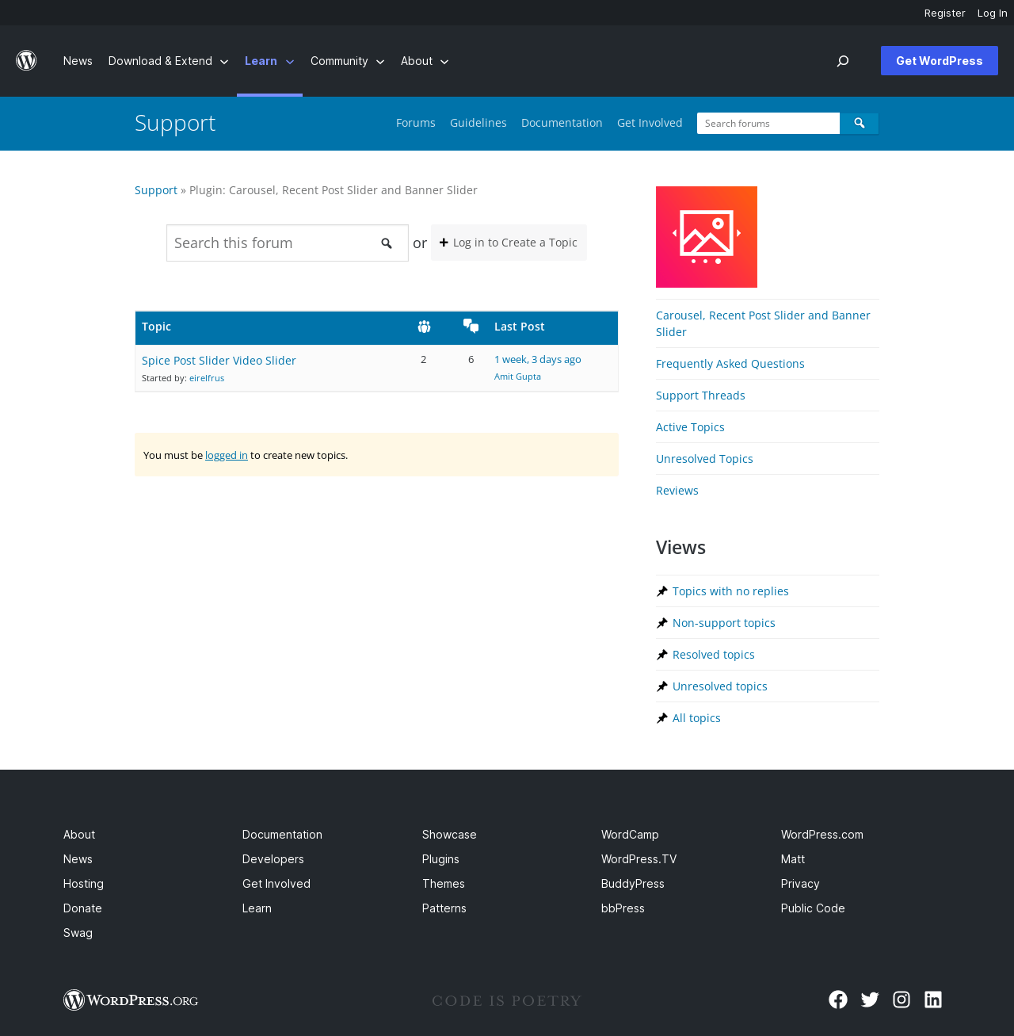Click the Get WordPress button
1014x1036 pixels.
tap(940, 61)
